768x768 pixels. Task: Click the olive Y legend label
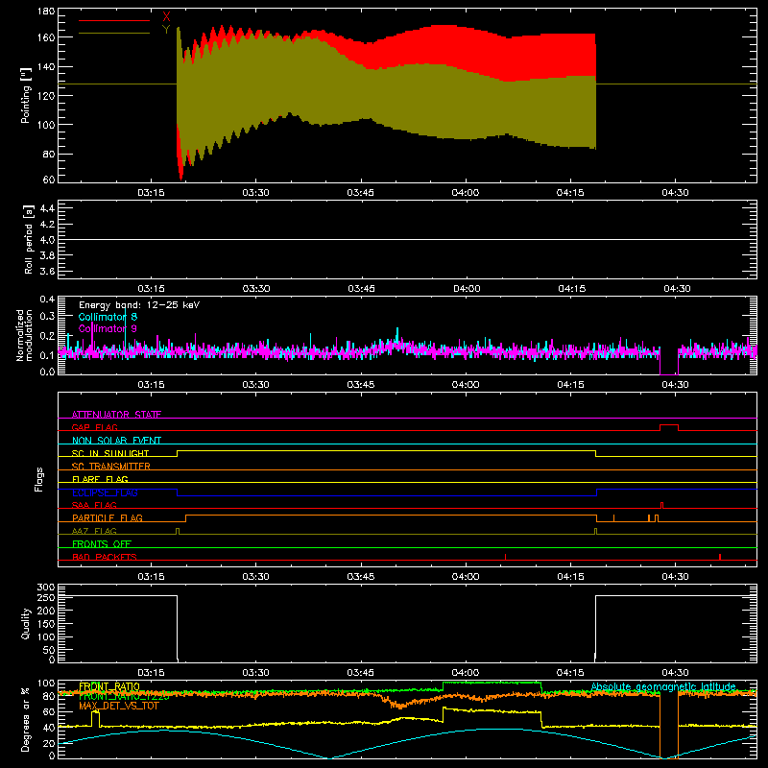(166, 30)
